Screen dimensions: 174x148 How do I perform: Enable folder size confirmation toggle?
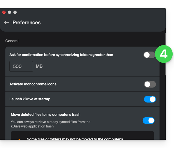coord(149,55)
